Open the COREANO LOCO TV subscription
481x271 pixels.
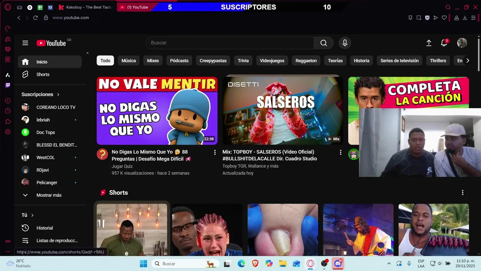[50, 107]
